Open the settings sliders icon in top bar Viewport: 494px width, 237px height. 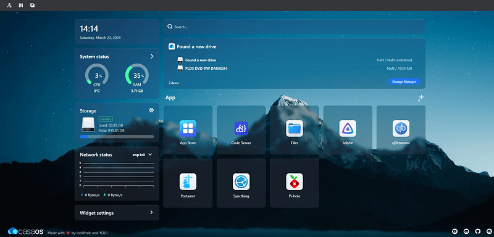coord(21,6)
